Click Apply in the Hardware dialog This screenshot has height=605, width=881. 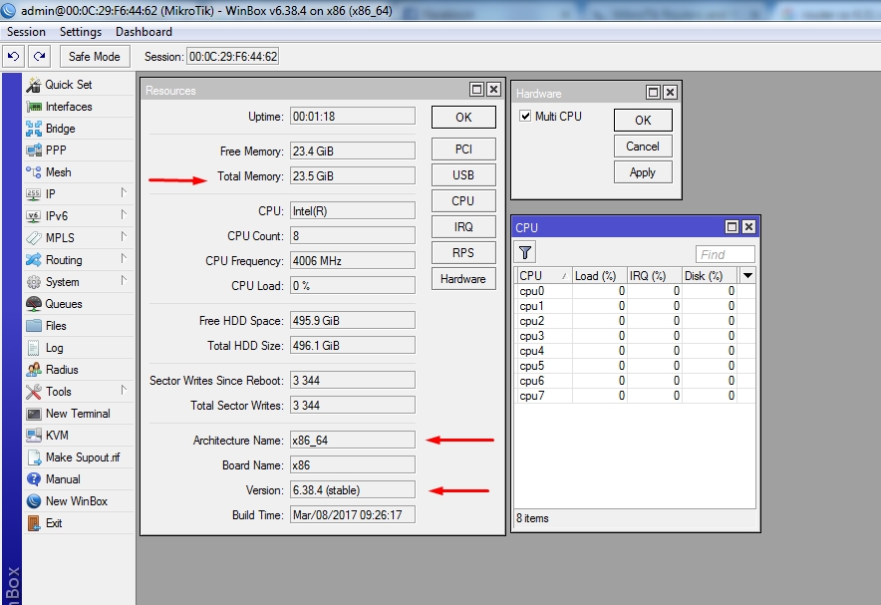643,172
